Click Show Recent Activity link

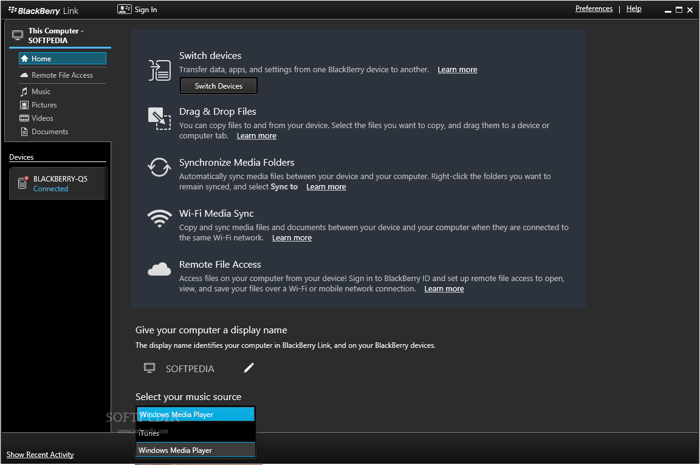coord(40,455)
